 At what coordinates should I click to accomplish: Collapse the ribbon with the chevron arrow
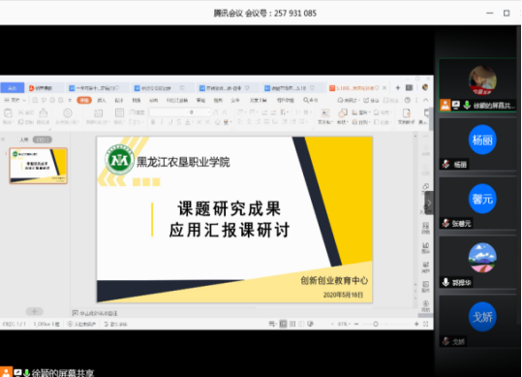pyautogui.click(x=425, y=100)
